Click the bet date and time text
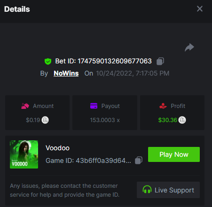212x207 pixels. click(133, 73)
